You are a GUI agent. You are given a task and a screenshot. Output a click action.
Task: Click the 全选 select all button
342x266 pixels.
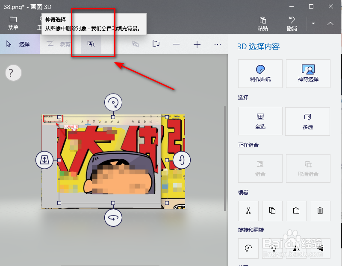tap(260, 121)
